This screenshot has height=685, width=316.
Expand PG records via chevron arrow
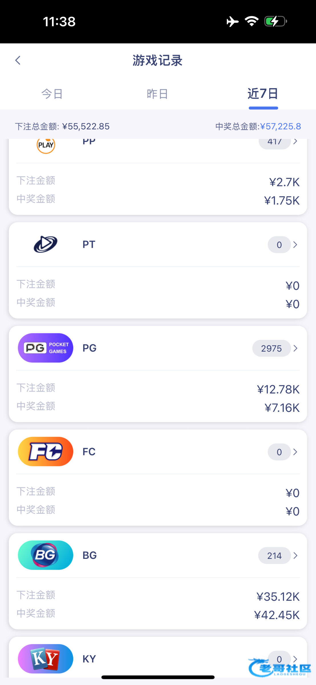pos(295,348)
